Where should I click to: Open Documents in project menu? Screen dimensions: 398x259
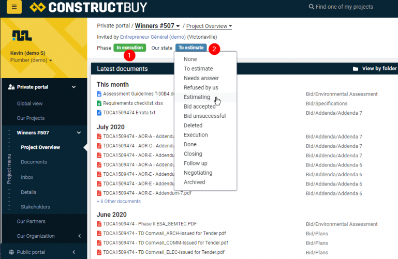click(34, 162)
